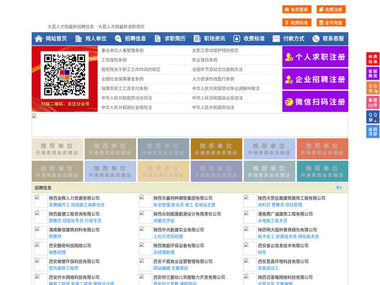Click the chat icon beside 招聘信息
Viewport: 380px width, 285px height.
[118, 39]
